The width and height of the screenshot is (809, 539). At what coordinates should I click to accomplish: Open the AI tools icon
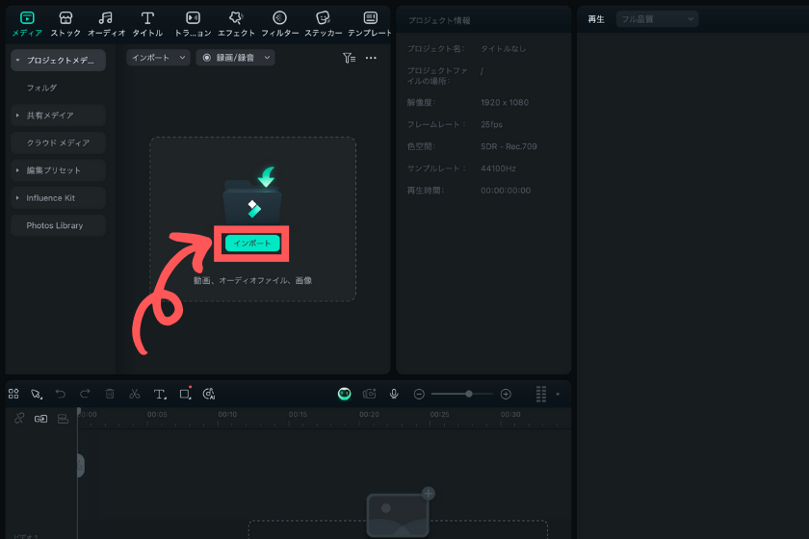[x=209, y=394]
